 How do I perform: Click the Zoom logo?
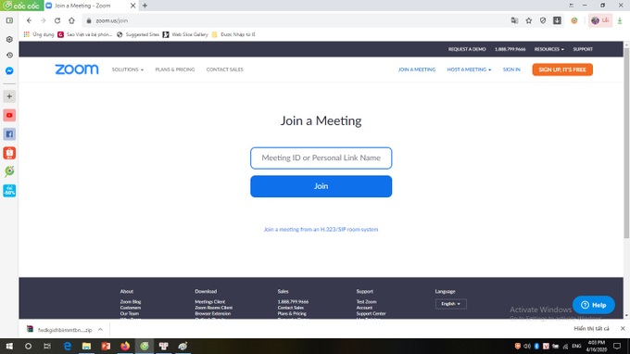(x=76, y=70)
